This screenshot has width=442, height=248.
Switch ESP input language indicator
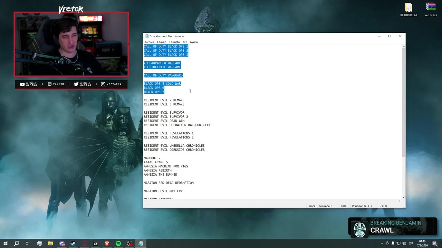411,244
